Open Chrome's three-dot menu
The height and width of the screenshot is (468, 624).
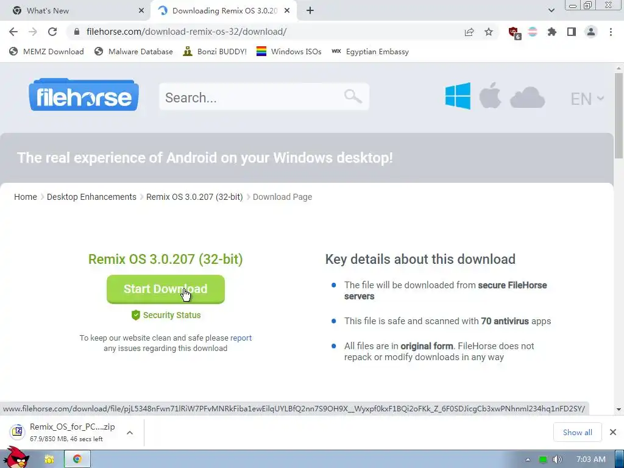pyautogui.click(x=611, y=32)
